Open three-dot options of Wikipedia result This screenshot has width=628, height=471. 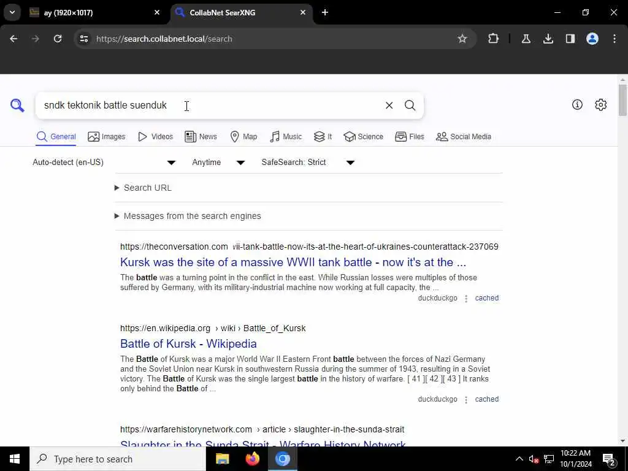click(x=466, y=400)
